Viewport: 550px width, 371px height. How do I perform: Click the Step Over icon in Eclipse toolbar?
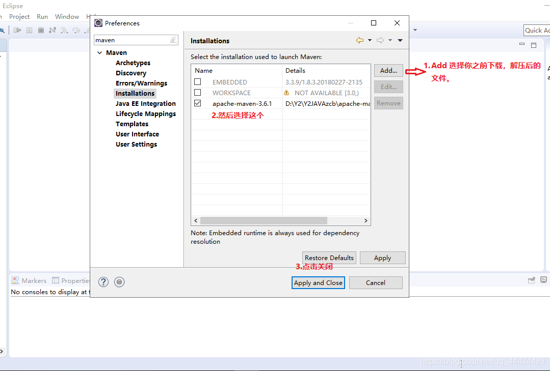(76, 31)
